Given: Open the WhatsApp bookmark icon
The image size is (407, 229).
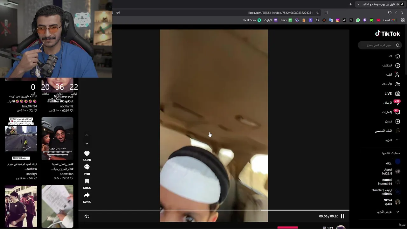Looking at the screenshot, I should [358, 20].
